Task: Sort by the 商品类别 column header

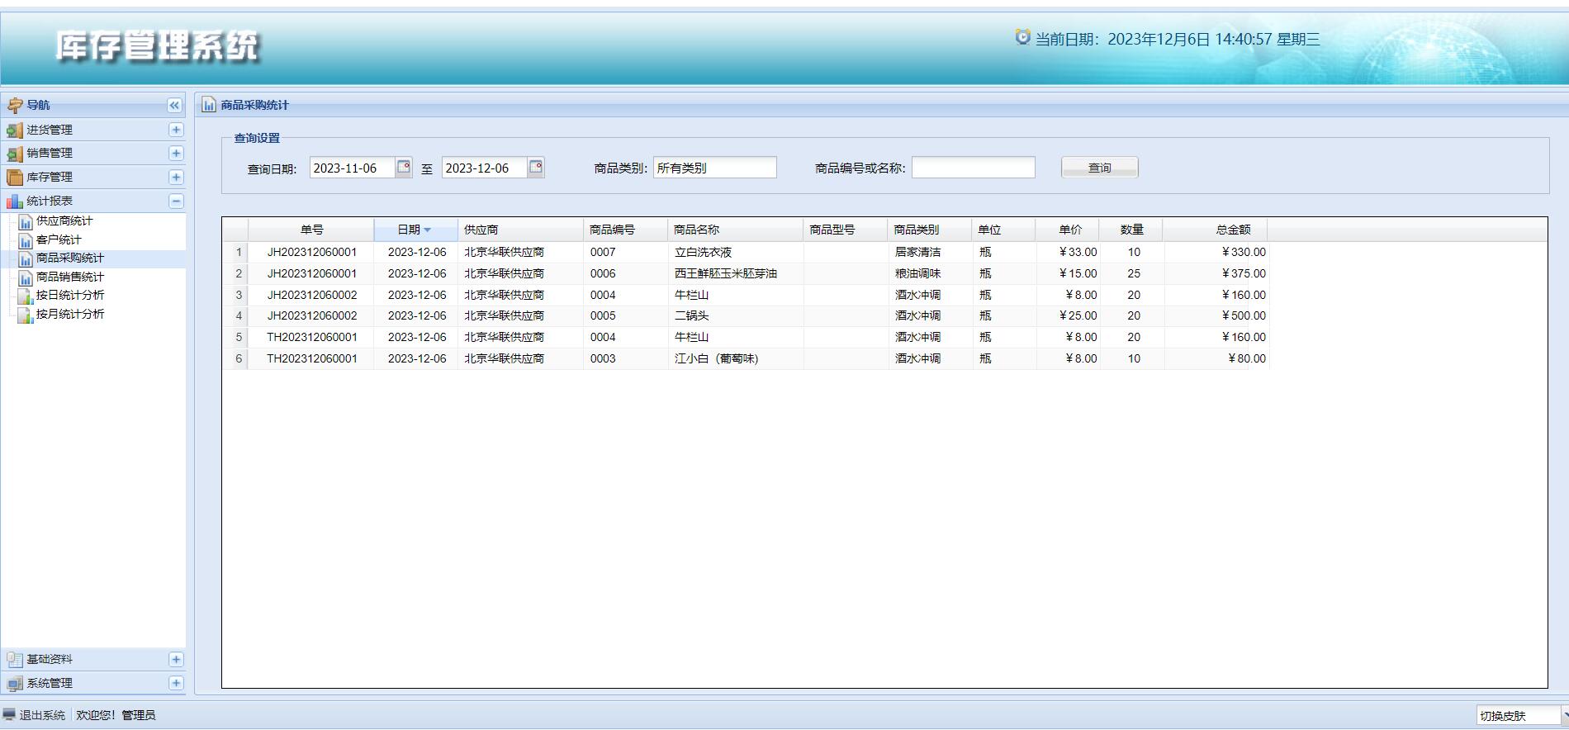Action: pyautogui.click(x=929, y=230)
